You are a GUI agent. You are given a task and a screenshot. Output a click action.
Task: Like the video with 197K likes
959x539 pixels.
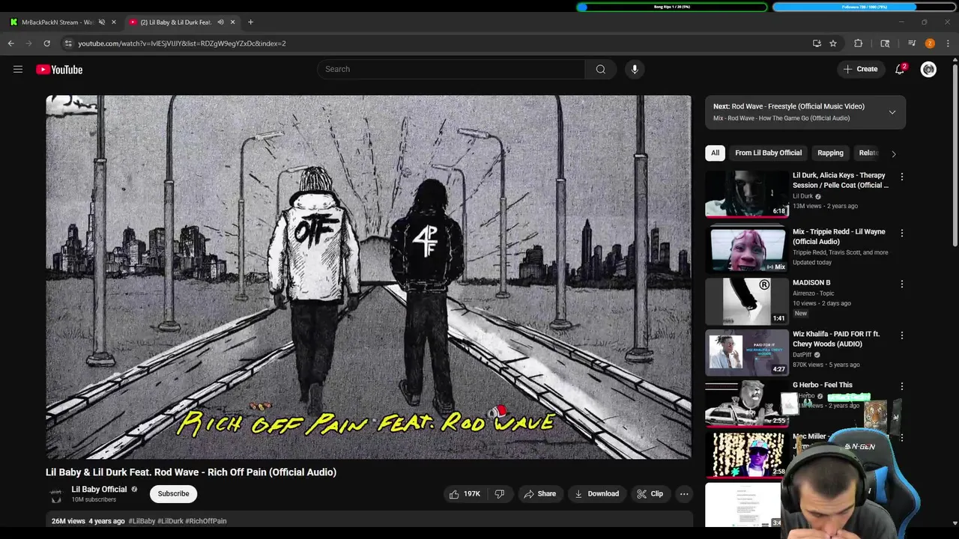click(x=464, y=494)
